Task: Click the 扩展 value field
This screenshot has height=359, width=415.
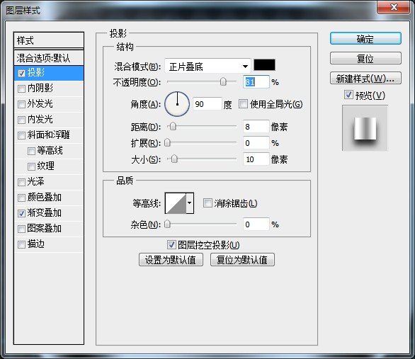Action: (x=256, y=143)
